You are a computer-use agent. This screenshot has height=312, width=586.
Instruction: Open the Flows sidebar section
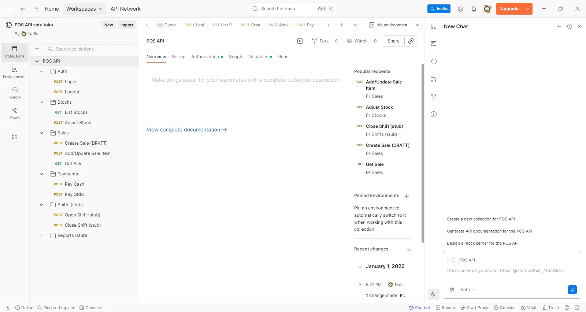pos(15,114)
